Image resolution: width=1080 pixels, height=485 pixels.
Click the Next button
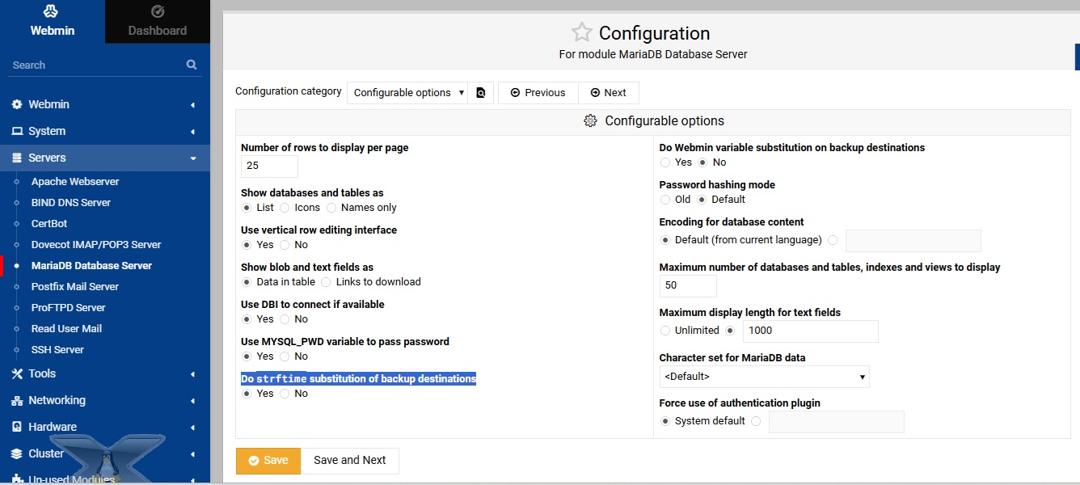pyautogui.click(x=608, y=92)
